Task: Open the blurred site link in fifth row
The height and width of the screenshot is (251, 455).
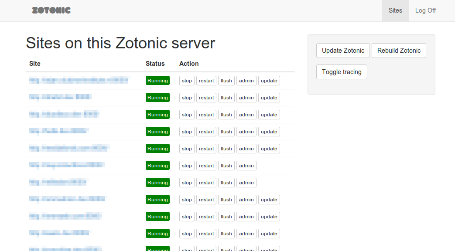Action: pyautogui.click(x=69, y=148)
